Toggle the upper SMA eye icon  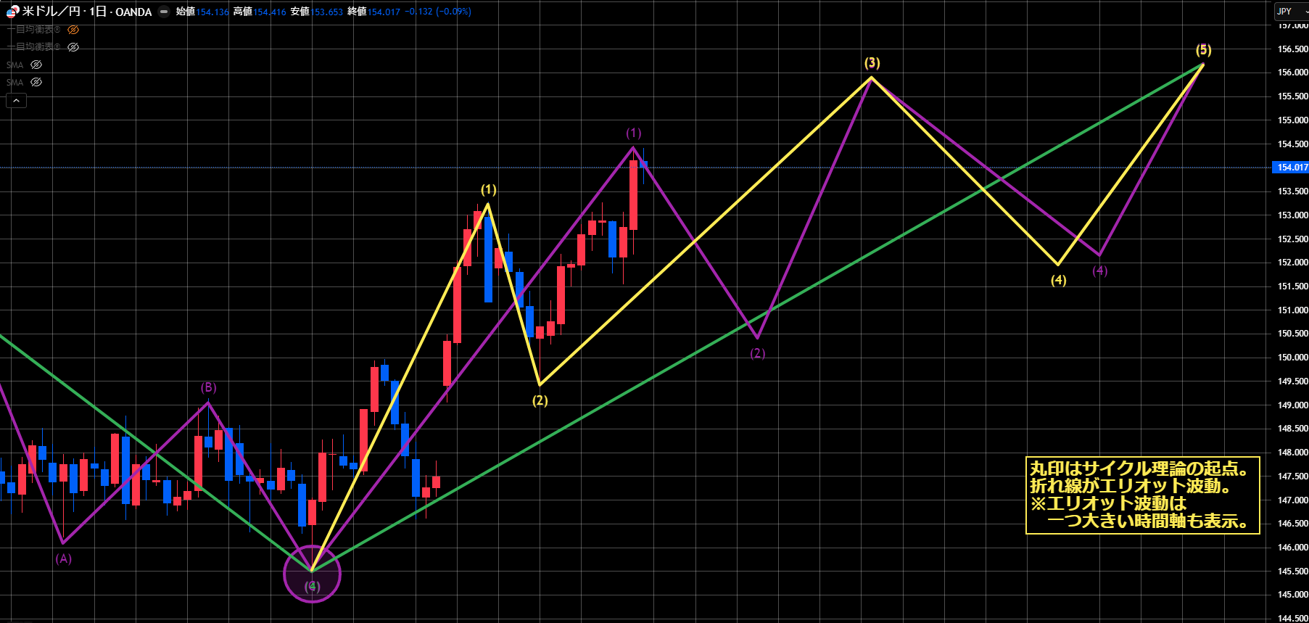coord(36,65)
